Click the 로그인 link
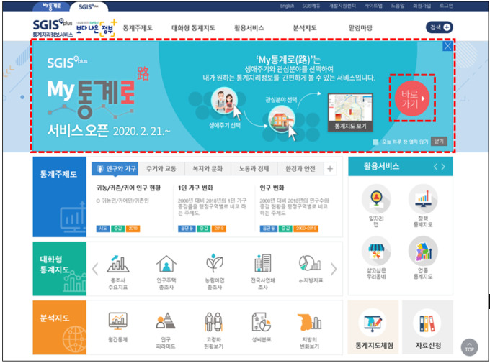The width and height of the screenshot is (490, 363). click(446, 6)
